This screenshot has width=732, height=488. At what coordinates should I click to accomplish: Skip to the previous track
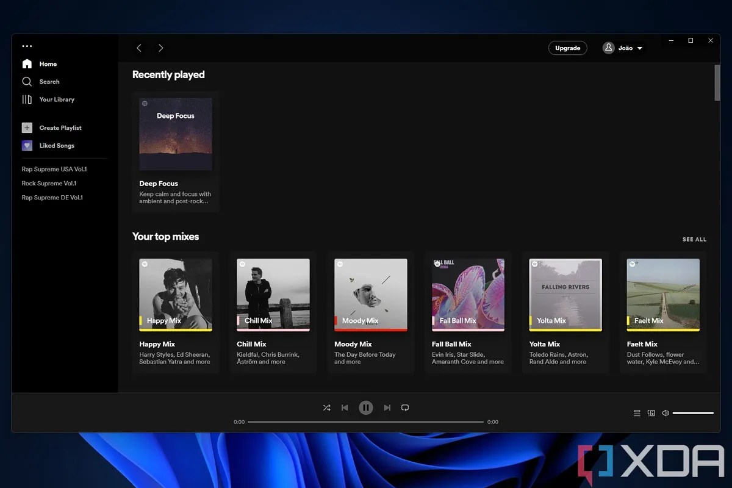point(345,407)
